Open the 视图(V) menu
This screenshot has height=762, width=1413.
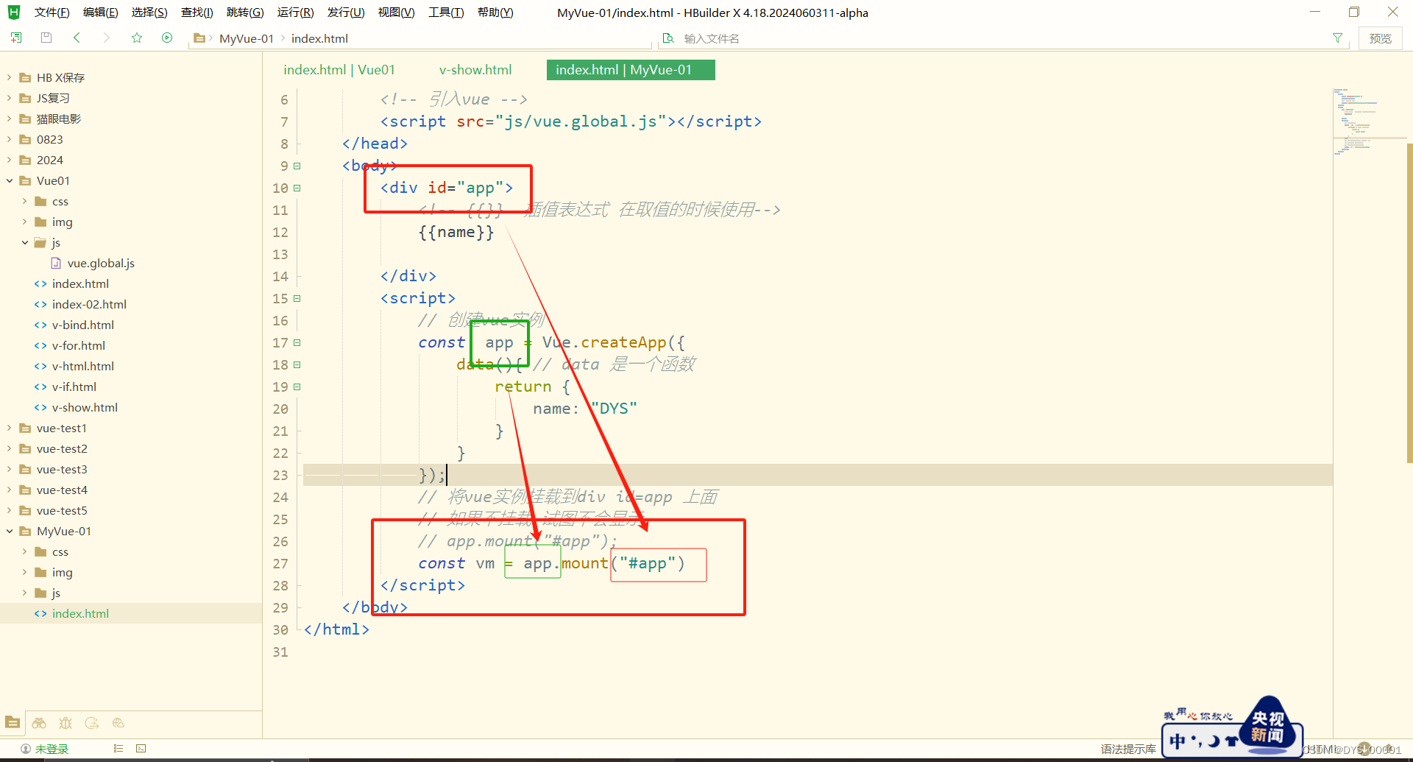(x=396, y=13)
